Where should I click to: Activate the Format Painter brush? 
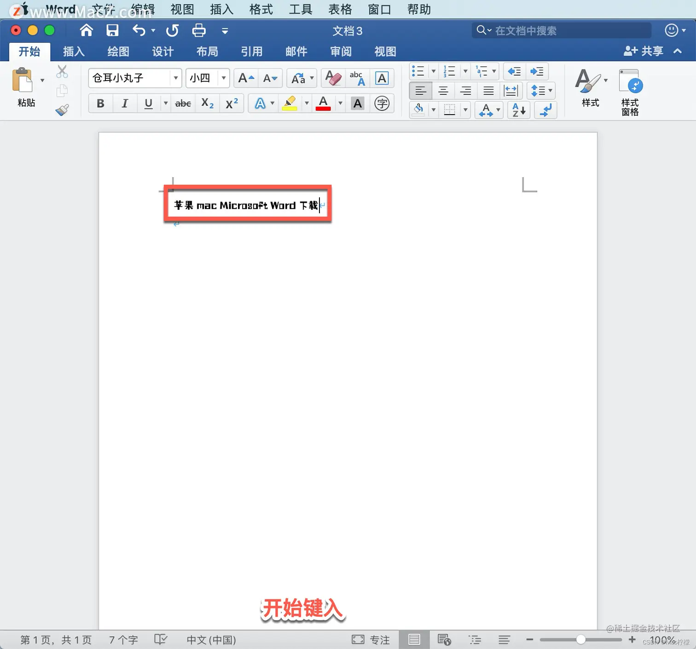[x=62, y=110]
